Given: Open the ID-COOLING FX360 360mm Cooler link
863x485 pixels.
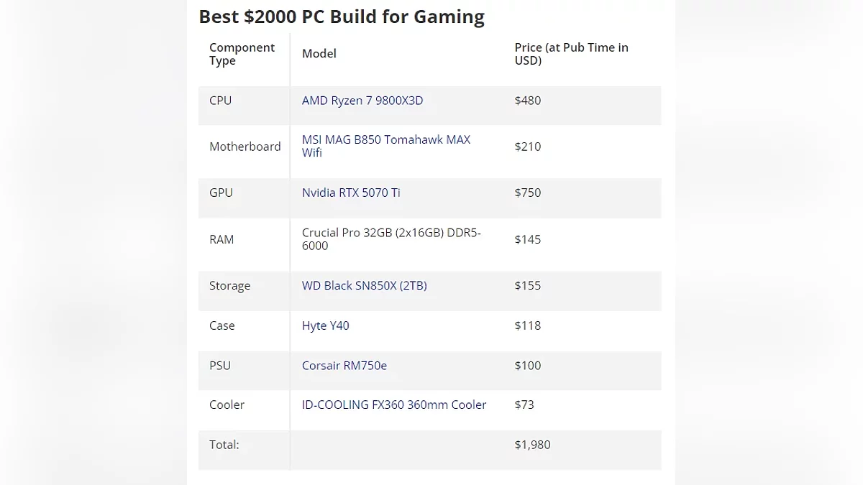Looking at the screenshot, I should tap(394, 405).
